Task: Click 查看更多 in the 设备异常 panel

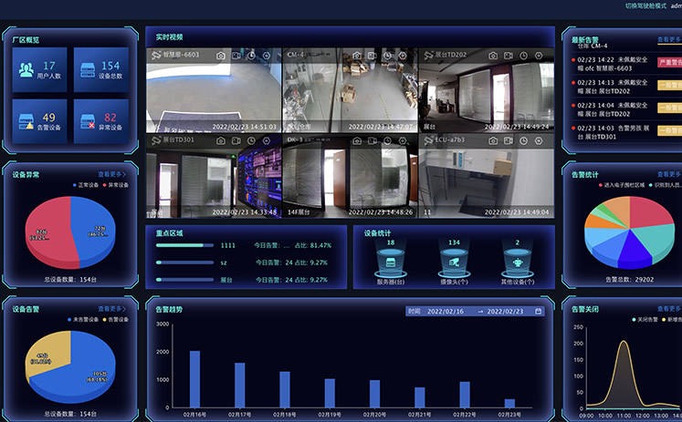Action: click(x=111, y=174)
